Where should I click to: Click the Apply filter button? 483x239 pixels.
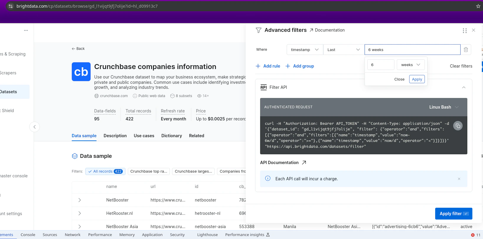click(x=454, y=214)
